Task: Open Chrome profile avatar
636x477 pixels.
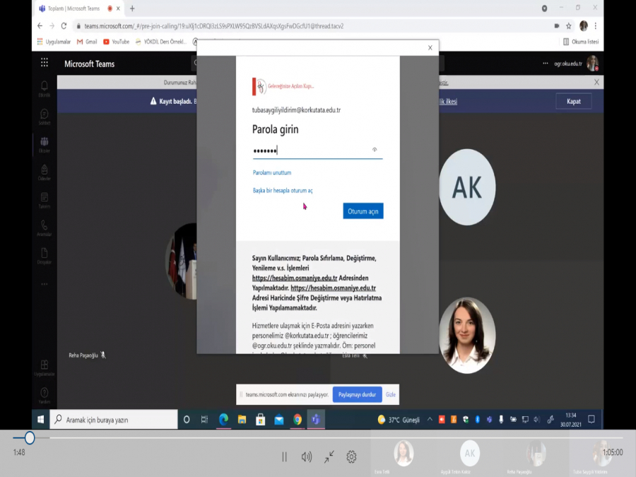Action: (x=583, y=26)
